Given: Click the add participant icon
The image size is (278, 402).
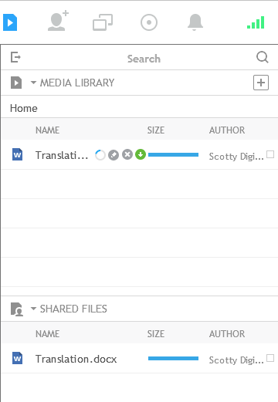Looking at the screenshot, I should tap(58, 21).
